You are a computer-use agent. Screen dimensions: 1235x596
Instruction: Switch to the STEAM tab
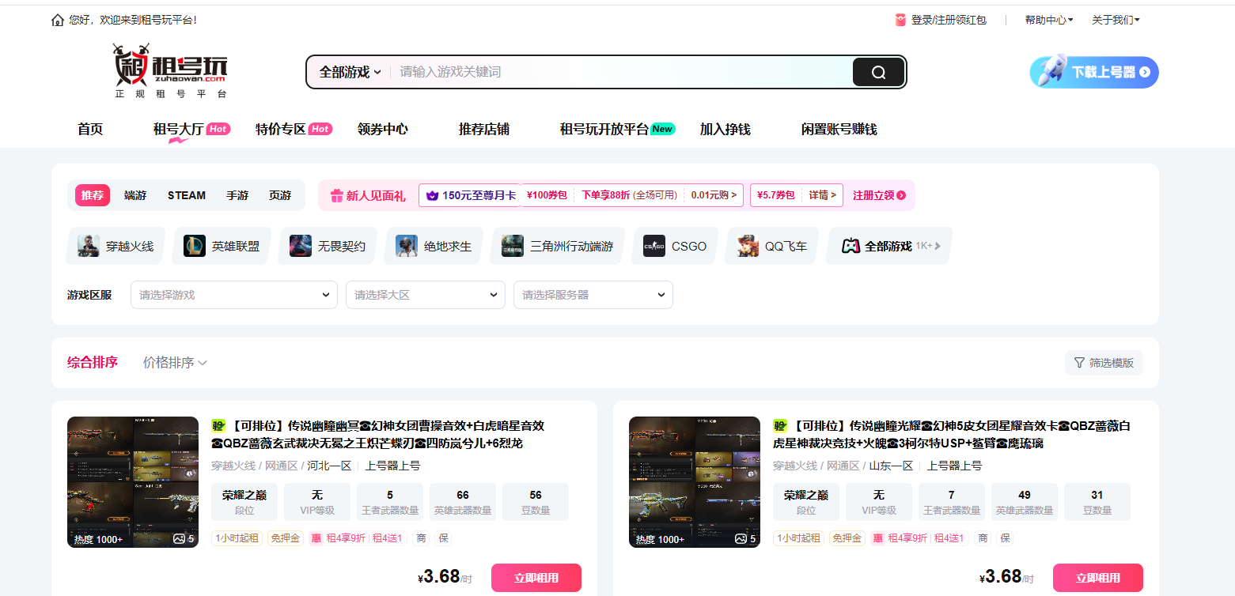(186, 194)
